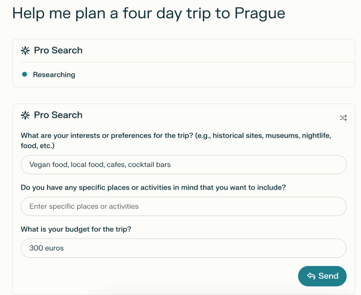Select the budget field showing 300 euros
This screenshot has width=361, height=295.
183,248
